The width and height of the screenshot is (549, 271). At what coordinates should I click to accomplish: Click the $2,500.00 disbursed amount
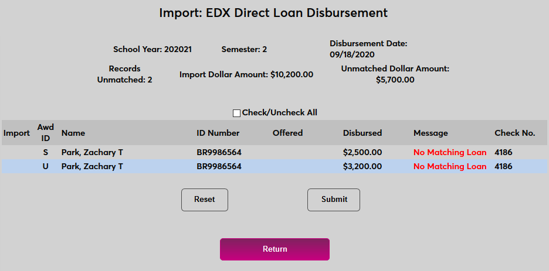coord(362,152)
